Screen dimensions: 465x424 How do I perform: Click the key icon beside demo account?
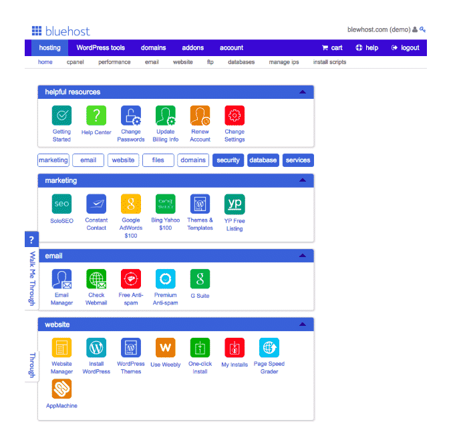coord(423,29)
